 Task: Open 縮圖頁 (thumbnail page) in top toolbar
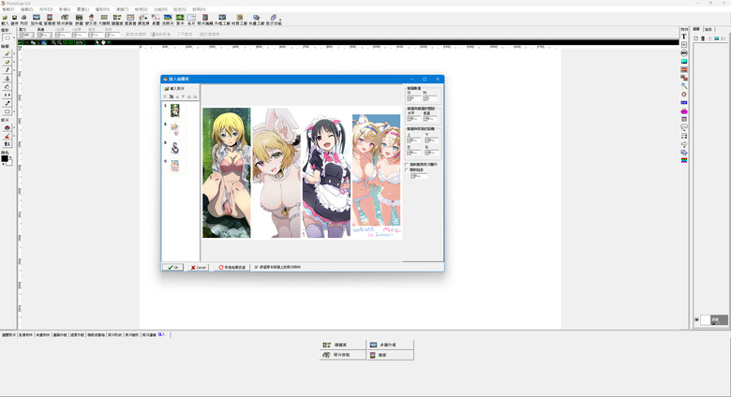(x=117, y=20)
